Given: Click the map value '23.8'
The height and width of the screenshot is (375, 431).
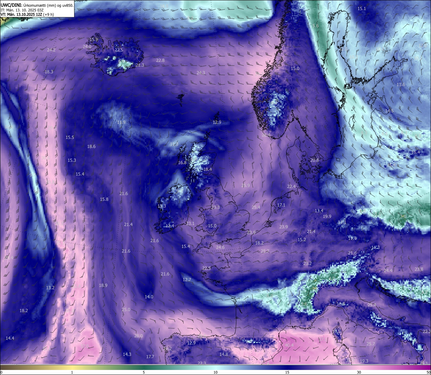Looking at the screenshot, I should (419, 269).
